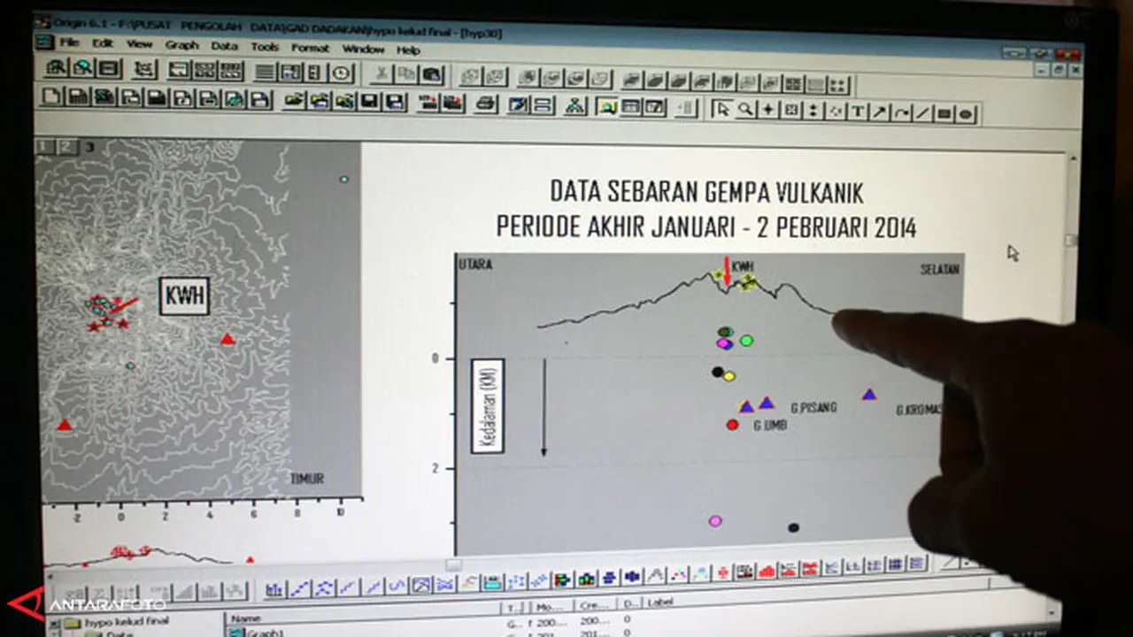Click the line plot icon
The height and width of the screenshot is (637, 1133).
[x=299, y=588]
